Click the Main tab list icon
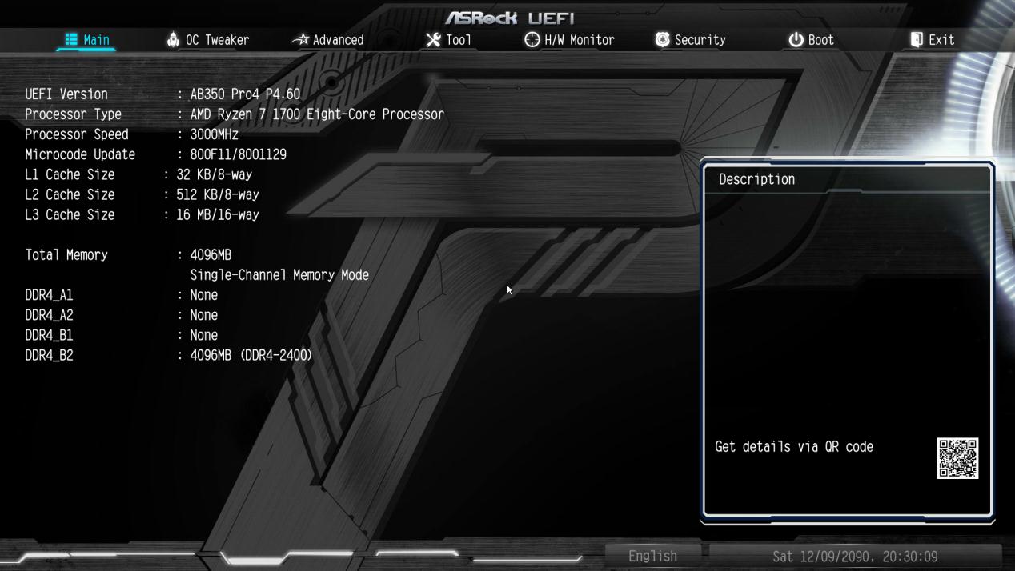The width and height of the screenshot is (1015, 571). [x=71, y=39]
